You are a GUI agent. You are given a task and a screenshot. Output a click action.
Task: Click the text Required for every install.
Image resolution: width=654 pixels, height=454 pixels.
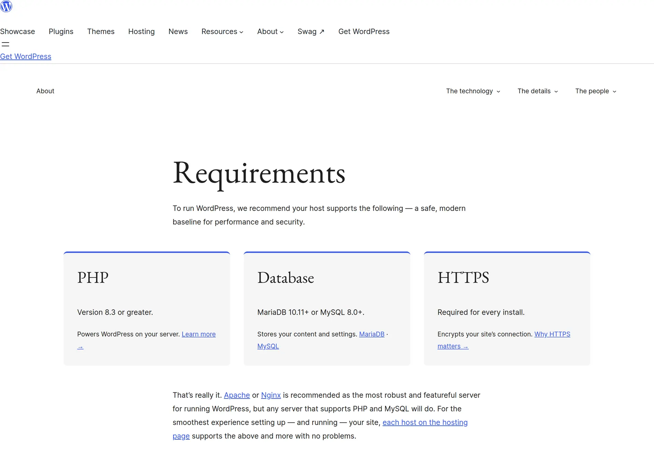tap(481, 312)
